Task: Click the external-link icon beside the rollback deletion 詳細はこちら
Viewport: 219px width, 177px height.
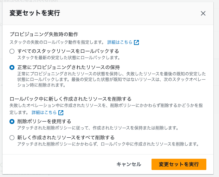Action: coord(61,113)
